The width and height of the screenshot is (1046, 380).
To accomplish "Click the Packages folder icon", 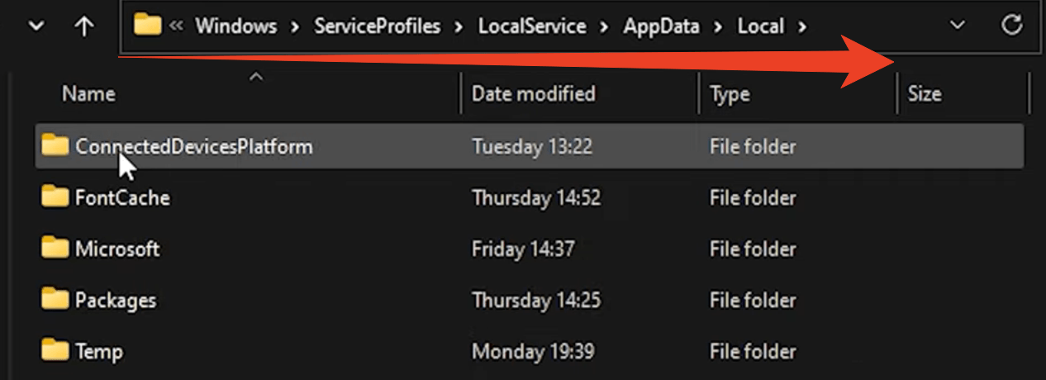I will 55,299.
